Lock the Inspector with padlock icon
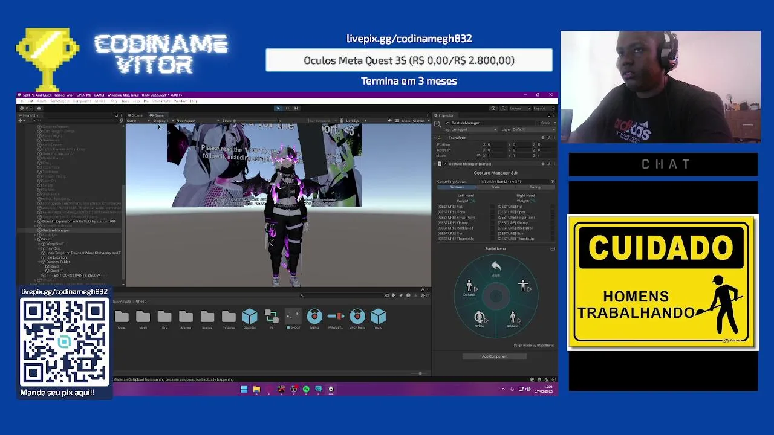Screen dimensions: 774x435 (549, 115)
